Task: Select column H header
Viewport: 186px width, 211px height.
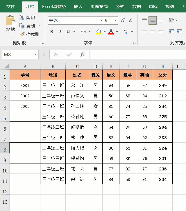Action: [x=163, y=66]
